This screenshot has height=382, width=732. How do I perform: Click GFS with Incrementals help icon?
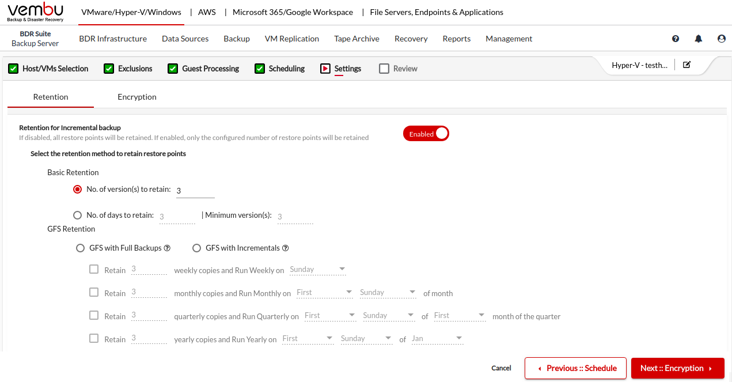point(285,248)
